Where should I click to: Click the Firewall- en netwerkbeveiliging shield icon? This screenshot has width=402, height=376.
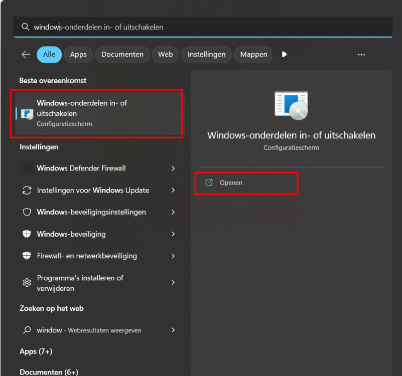point(27,256)
